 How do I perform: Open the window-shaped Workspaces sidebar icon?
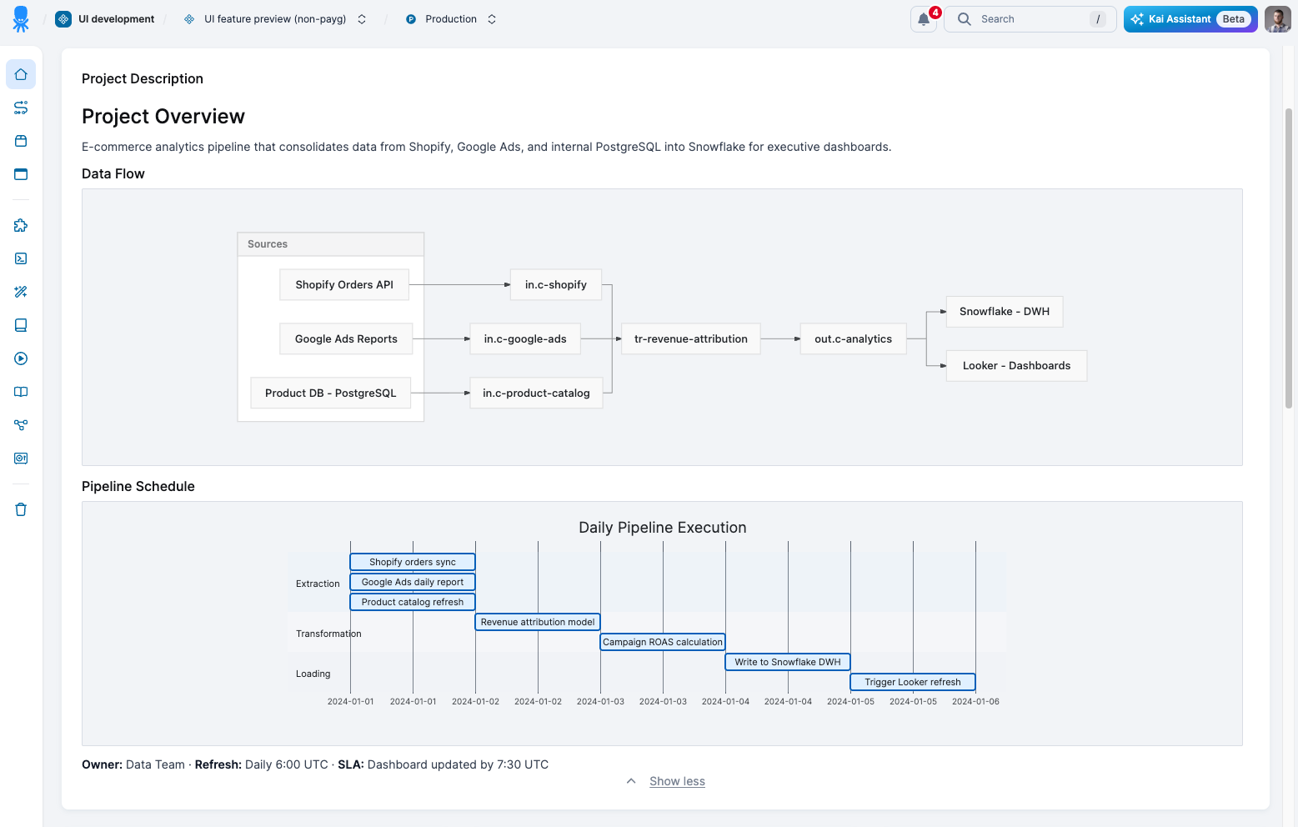click(21, 174)
